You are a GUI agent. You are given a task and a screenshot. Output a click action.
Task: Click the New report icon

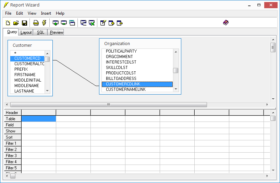tap(8, 23)
